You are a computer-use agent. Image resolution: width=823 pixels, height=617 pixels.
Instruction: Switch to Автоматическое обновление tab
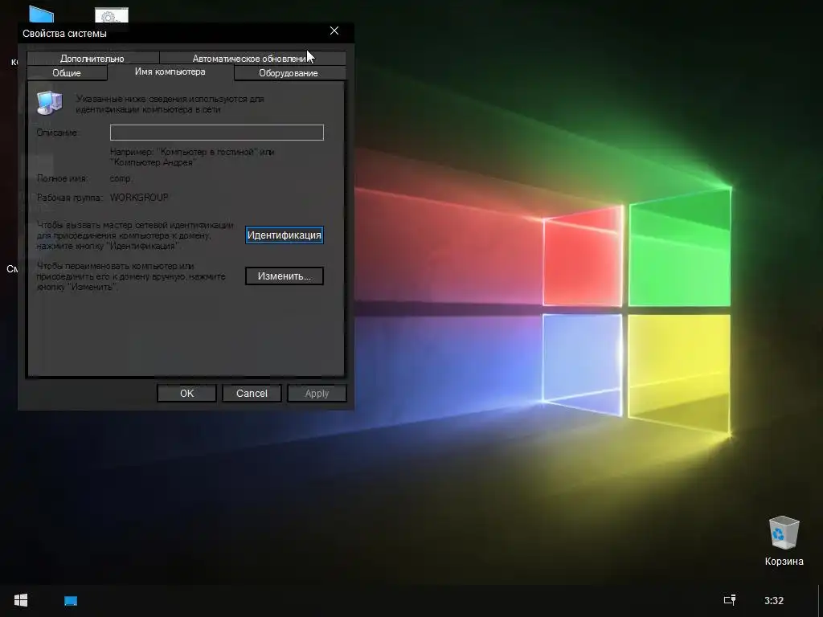tap(252, 58)
